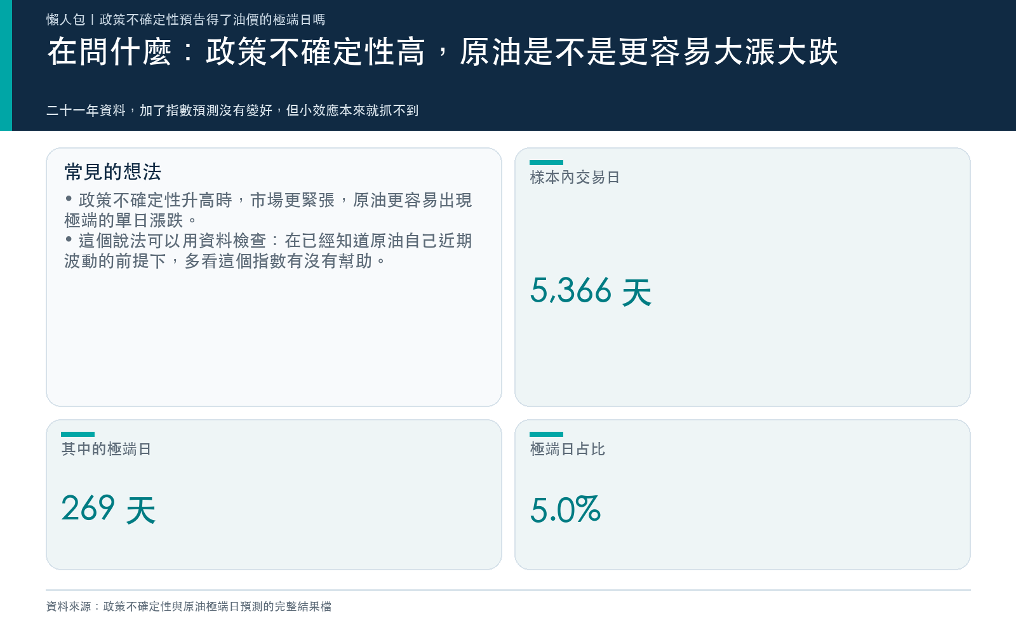Select the bullet starting with 政策不確定性升高時
The image size is (1016, 635).
coord(268,210)
